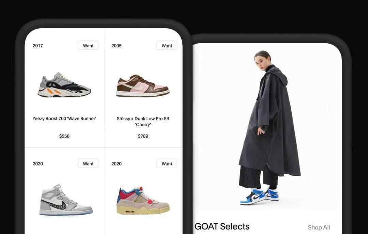Viewport: 368px width, 234px height.
Task: Open the Yeezy Boost 700 sneaker image
Action: [x=64, y=85]
